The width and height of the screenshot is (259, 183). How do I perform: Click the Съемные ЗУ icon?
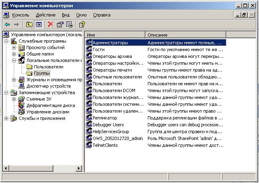[x=21, y=99]
